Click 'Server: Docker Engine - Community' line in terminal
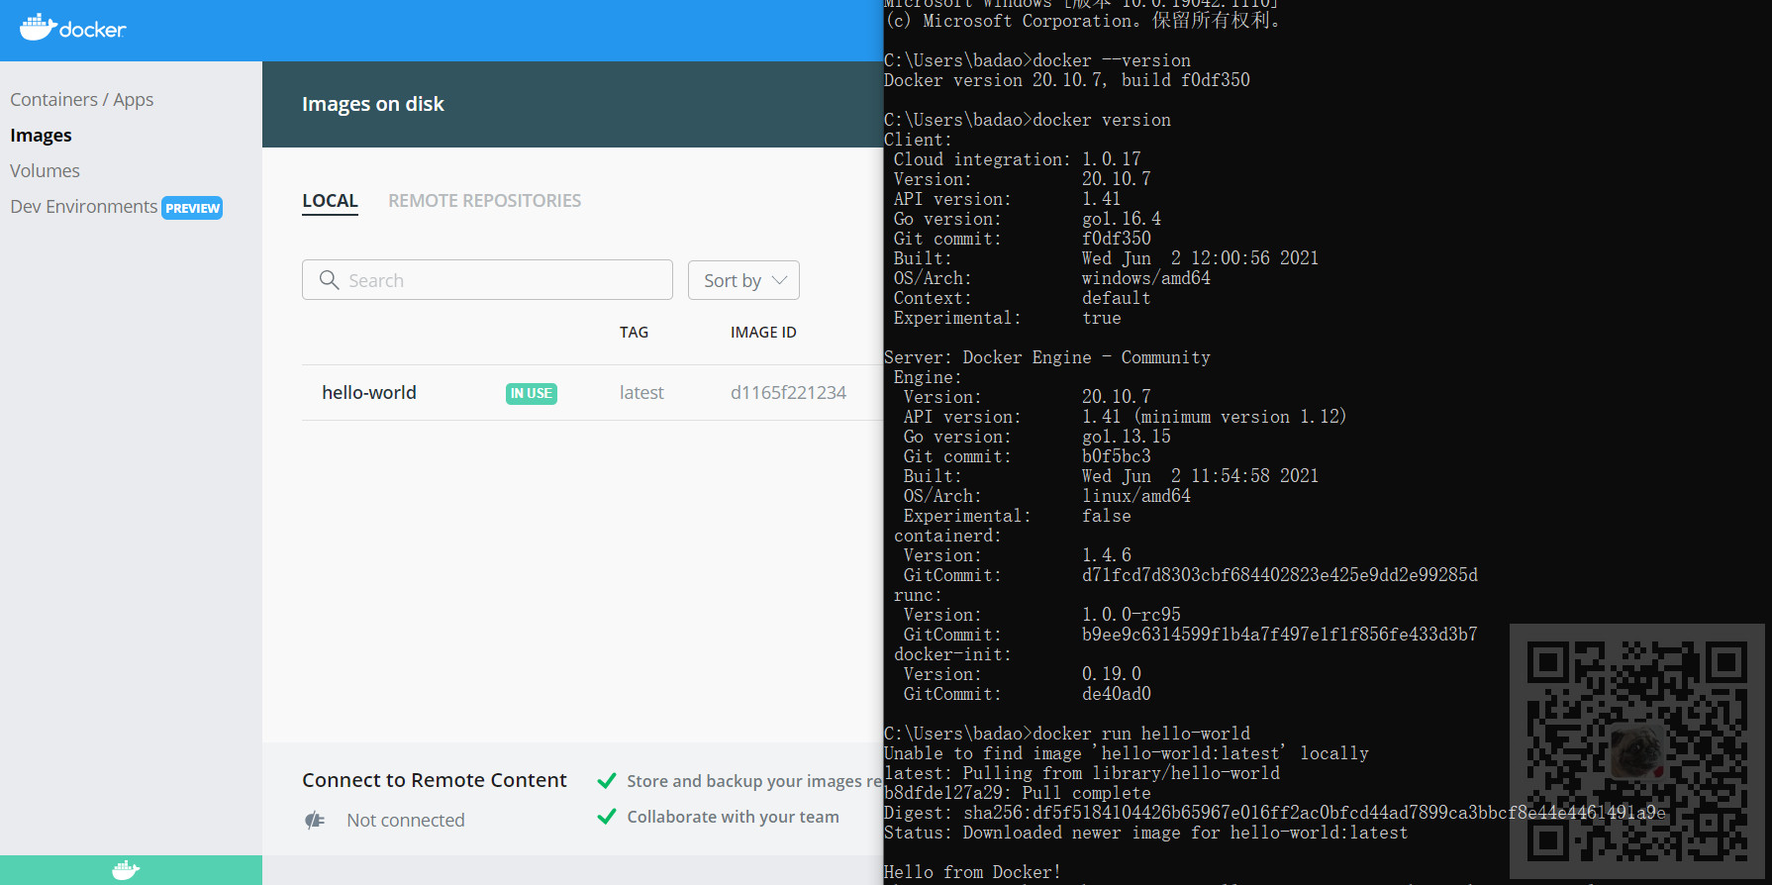Viewport: 1772px width, 885px height. pyautogui.click(x=1047, y=357)
